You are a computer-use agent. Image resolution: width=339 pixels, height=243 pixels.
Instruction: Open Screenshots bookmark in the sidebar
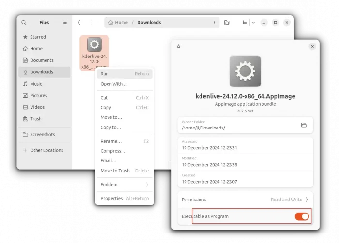tap(45, 134)
